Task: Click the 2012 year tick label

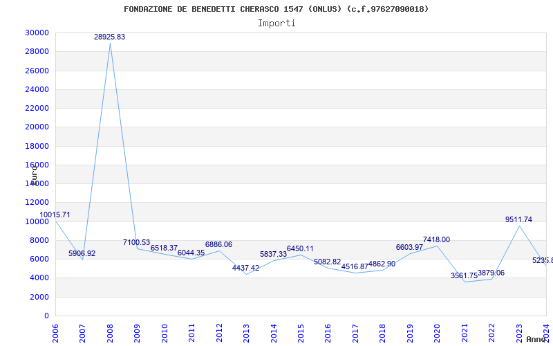Action: pos(219,331)
